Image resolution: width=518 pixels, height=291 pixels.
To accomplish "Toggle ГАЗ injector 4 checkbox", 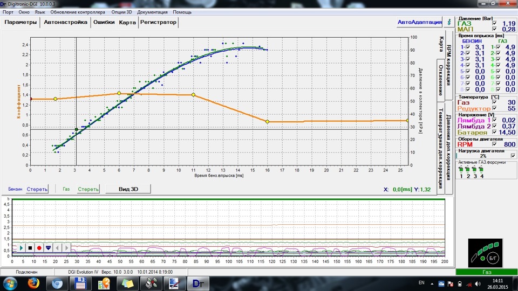I will coord(498,65).
